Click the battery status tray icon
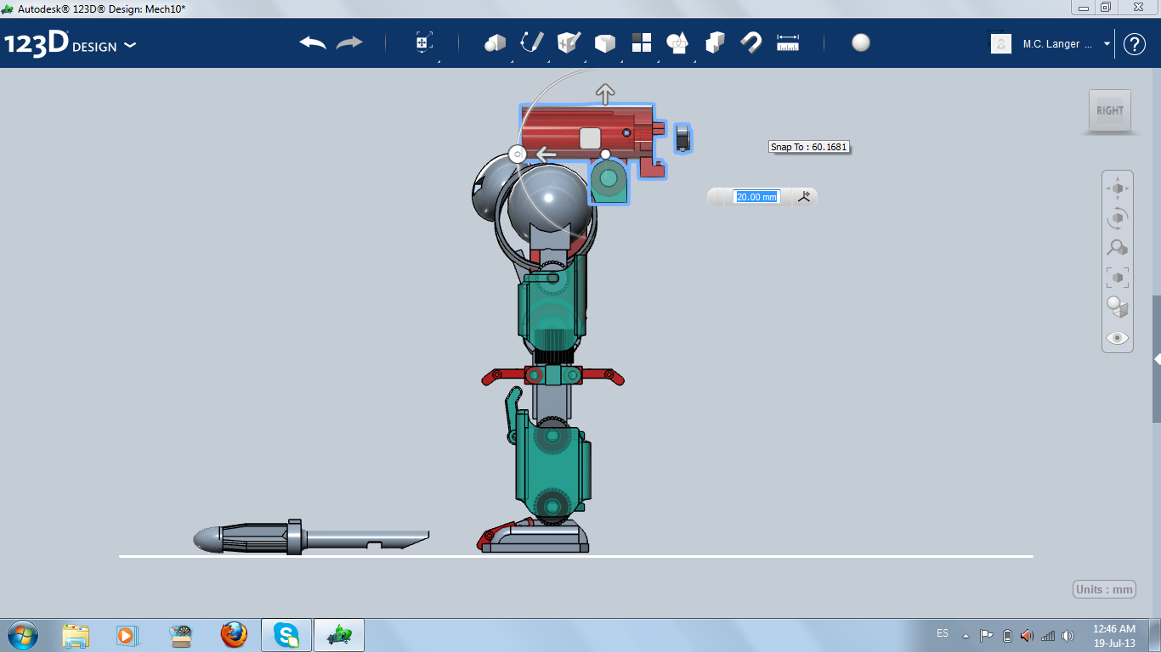Viewport: 1161px width, 652px height. [x=1007, y=635]
